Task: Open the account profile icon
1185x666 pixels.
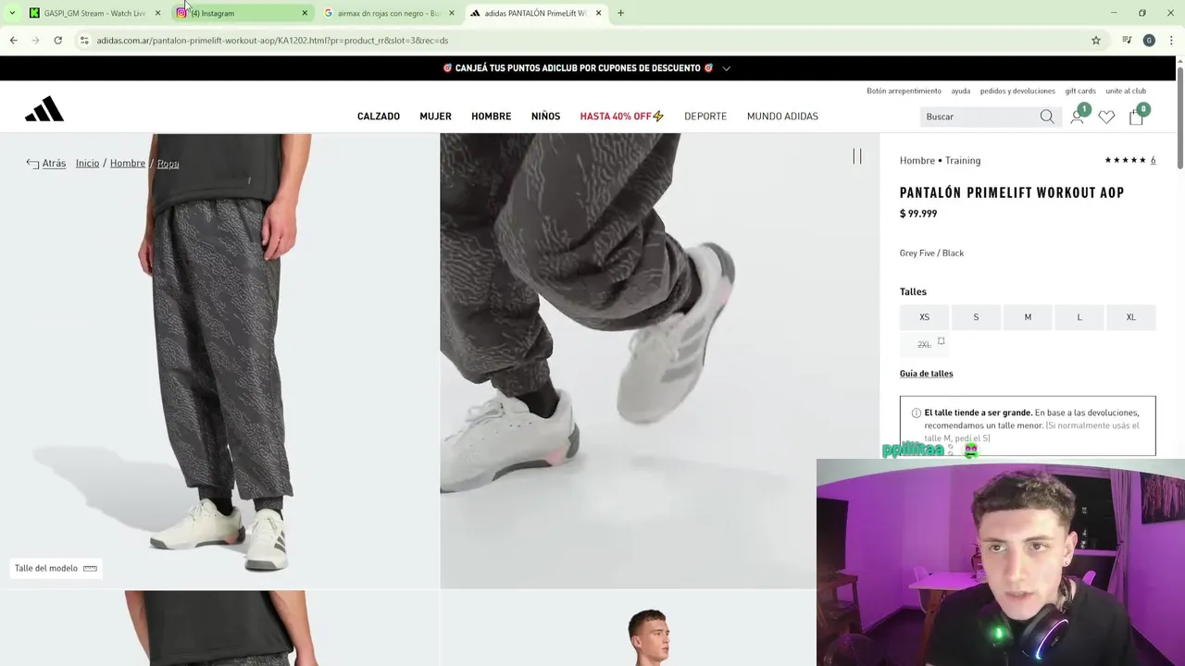Action: [x=1077, y=117]
